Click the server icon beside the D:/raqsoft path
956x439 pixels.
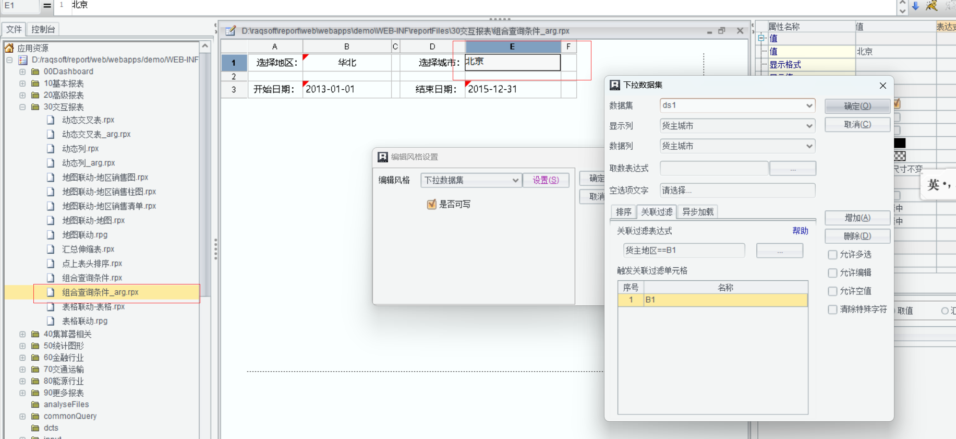click(x=23, y=60)
